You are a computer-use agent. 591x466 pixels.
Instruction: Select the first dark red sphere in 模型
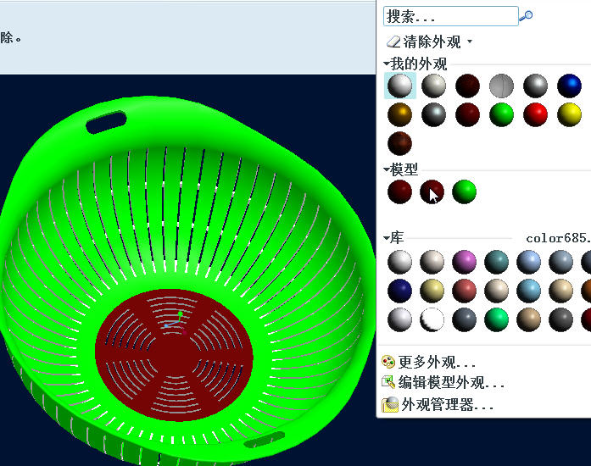[x=400, y=191]
